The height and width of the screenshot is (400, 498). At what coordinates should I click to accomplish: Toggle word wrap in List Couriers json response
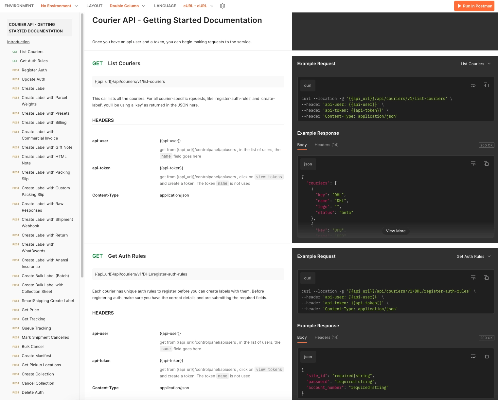tap(473, 163)
